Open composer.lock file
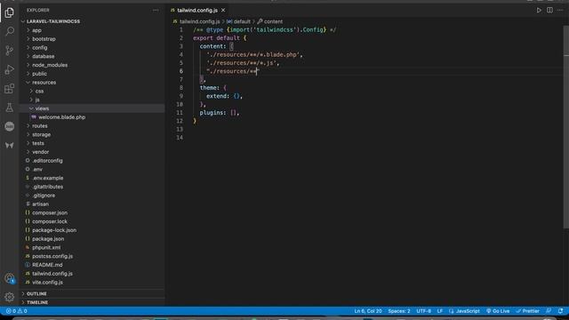This screenshot has width=569, height=320. pos(50,221)
